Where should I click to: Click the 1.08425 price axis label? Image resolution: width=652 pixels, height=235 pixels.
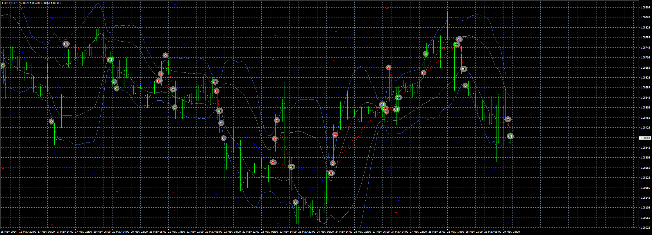(645, 128)
